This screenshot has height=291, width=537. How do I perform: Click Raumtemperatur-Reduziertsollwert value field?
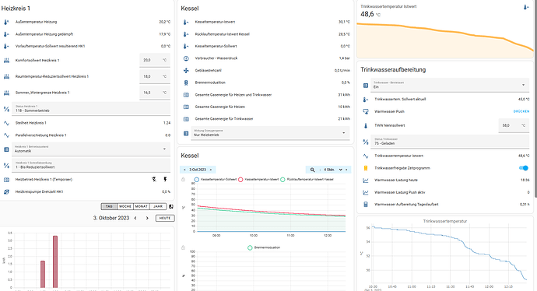tap(155, 76)
